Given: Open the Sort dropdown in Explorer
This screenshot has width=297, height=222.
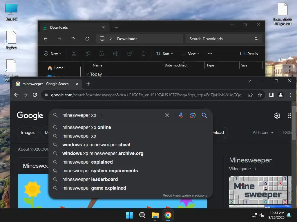Looking at the screenshot, I should [164, 53].
